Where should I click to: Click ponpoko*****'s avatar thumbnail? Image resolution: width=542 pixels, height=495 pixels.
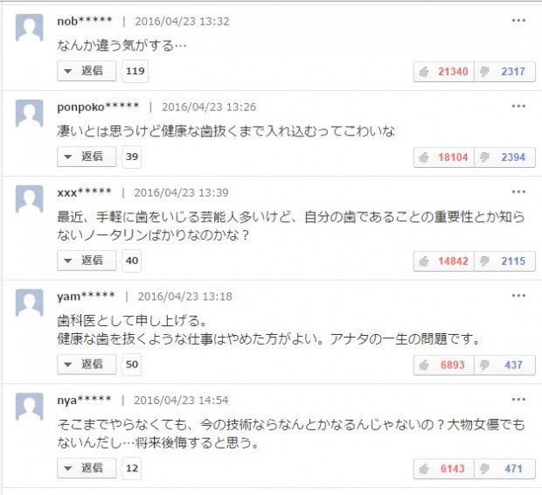(x=30, y=114)
